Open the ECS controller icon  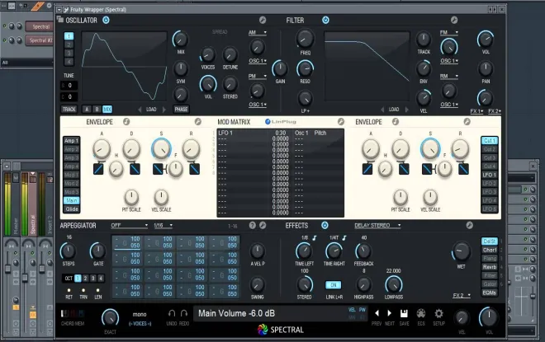click(421, 313)
